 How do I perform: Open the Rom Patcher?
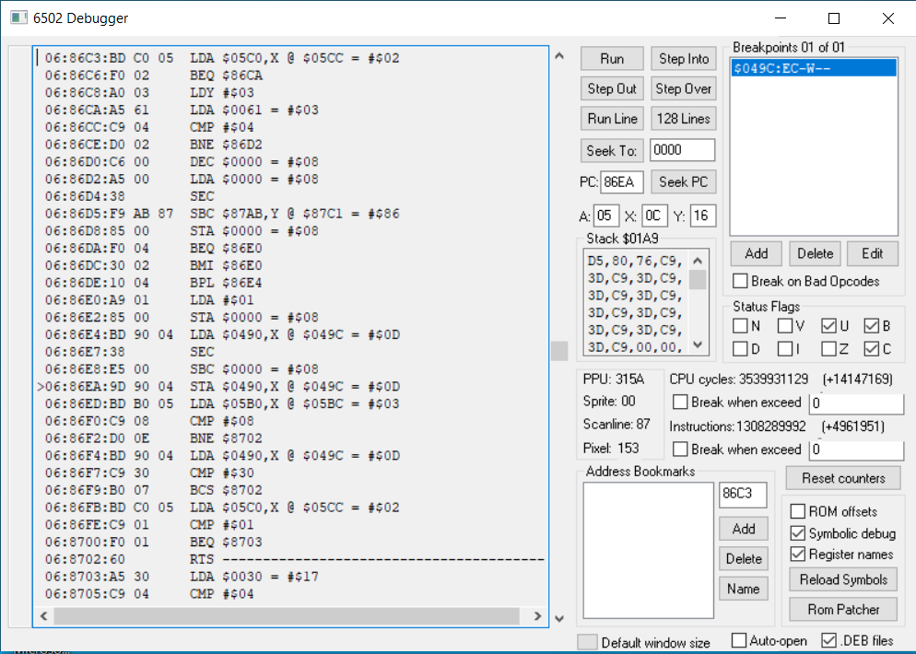click(843, 609)
